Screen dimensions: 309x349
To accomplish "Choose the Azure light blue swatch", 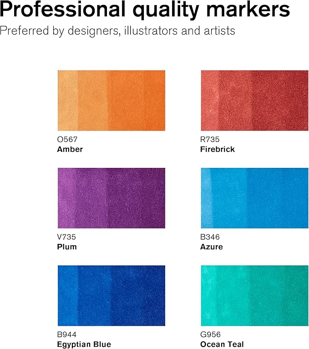I will (254, 198).
